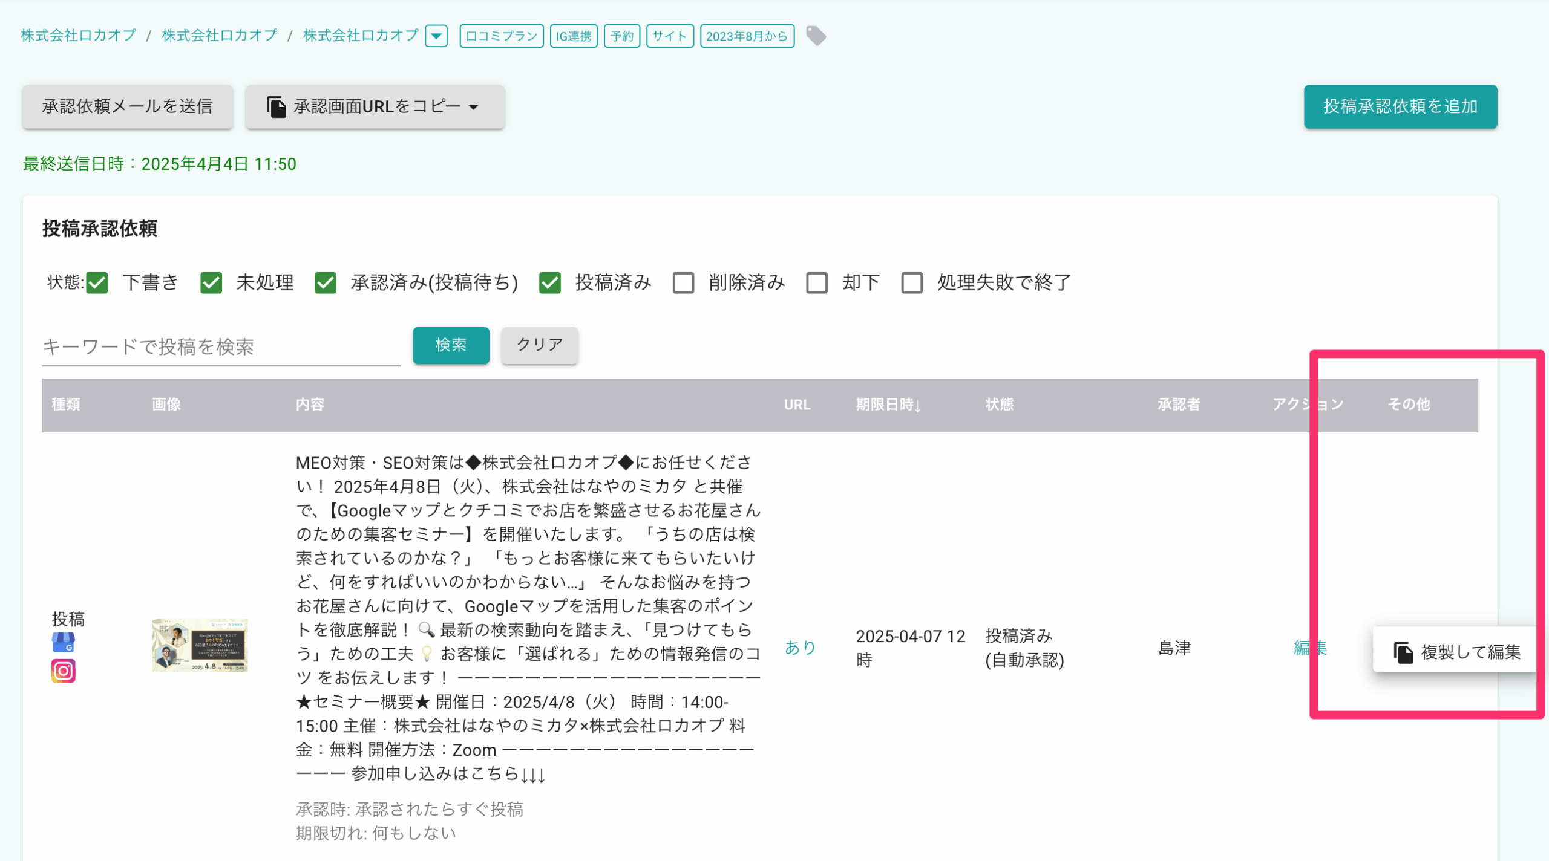This screenshot has width=1549, height=861.
Task: Click the IG連携 tag label
Action: 574,36
